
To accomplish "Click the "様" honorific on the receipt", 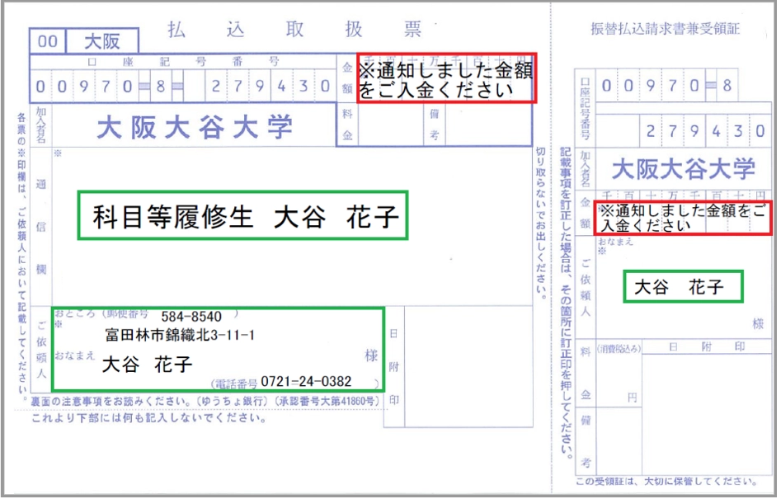I will (x=758, y=323).
